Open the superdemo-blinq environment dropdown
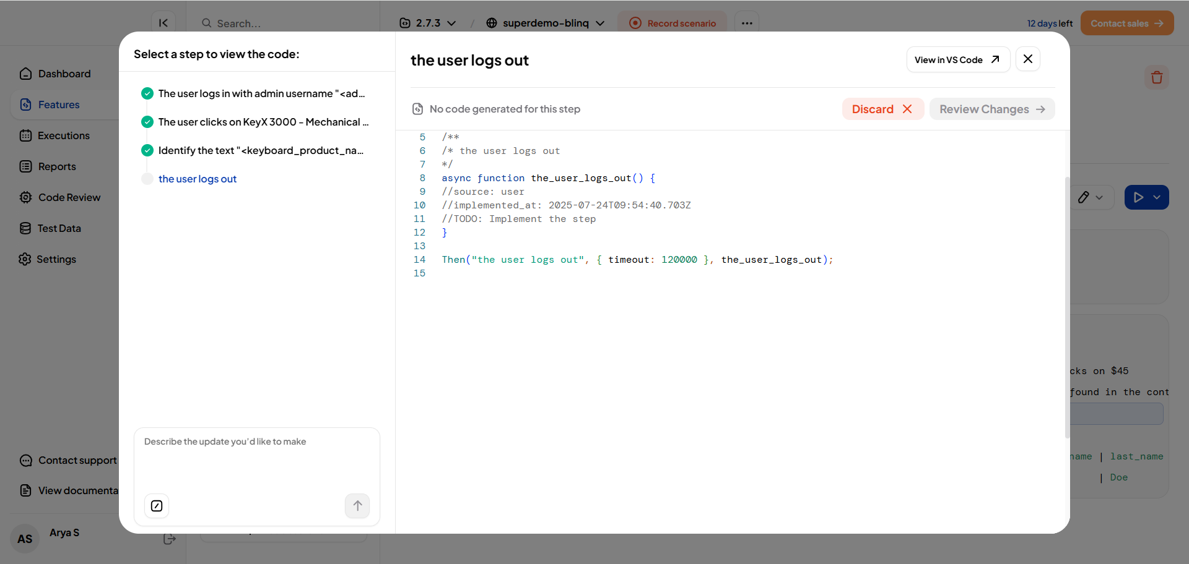This screenshot has width=1189, height=564. click(x=545, y=23)
